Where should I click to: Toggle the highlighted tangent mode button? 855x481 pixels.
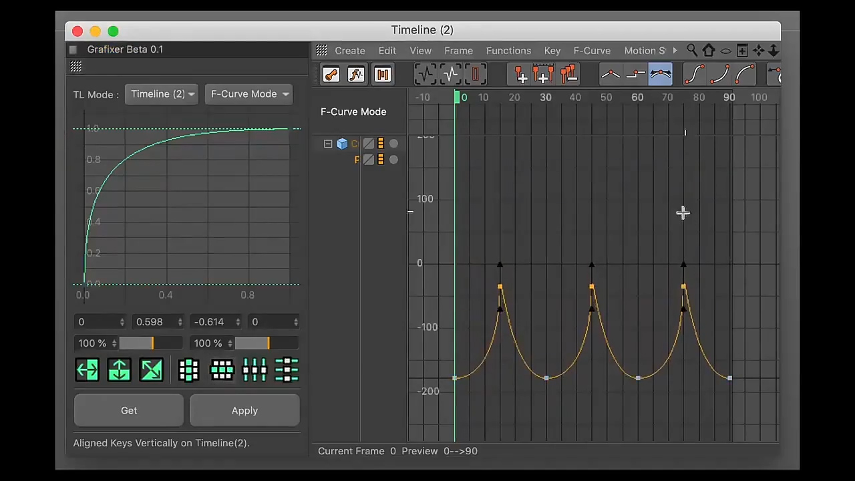point(660,74)
